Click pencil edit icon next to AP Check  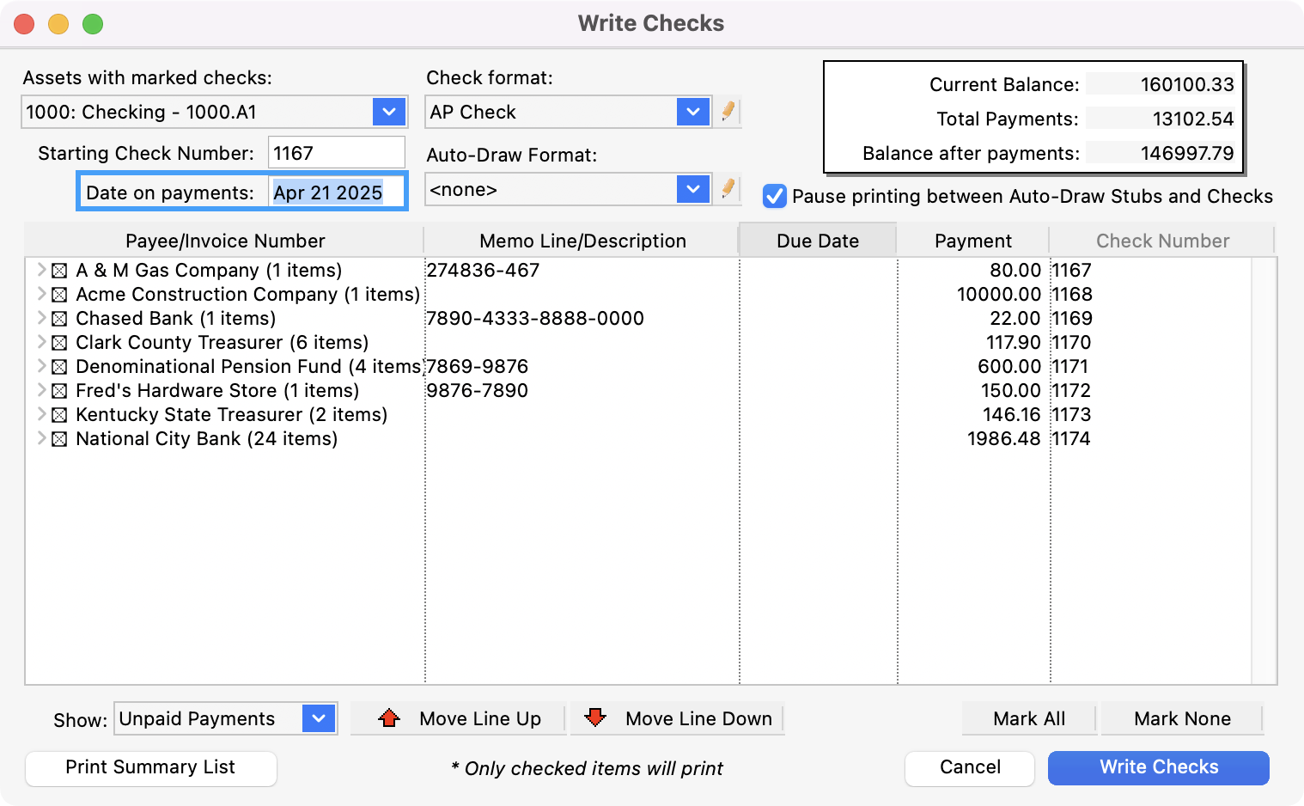point(728,112)
